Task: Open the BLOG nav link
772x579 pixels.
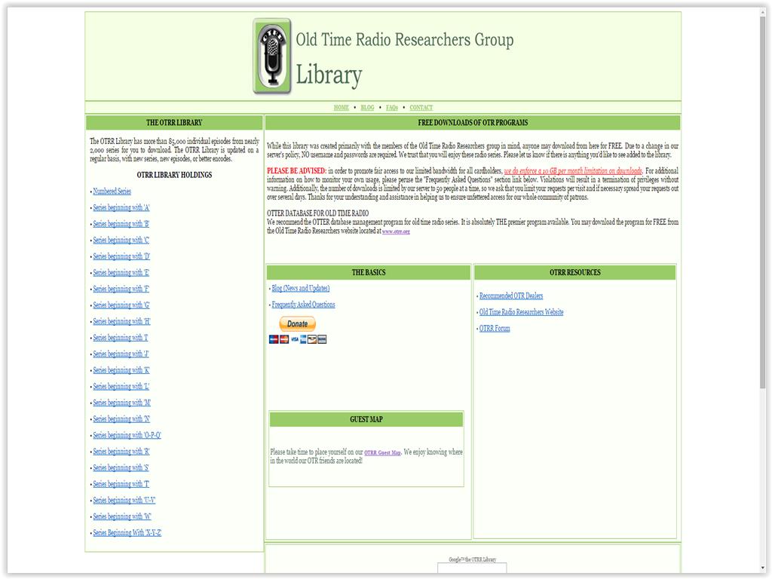Action: point(367,107)
